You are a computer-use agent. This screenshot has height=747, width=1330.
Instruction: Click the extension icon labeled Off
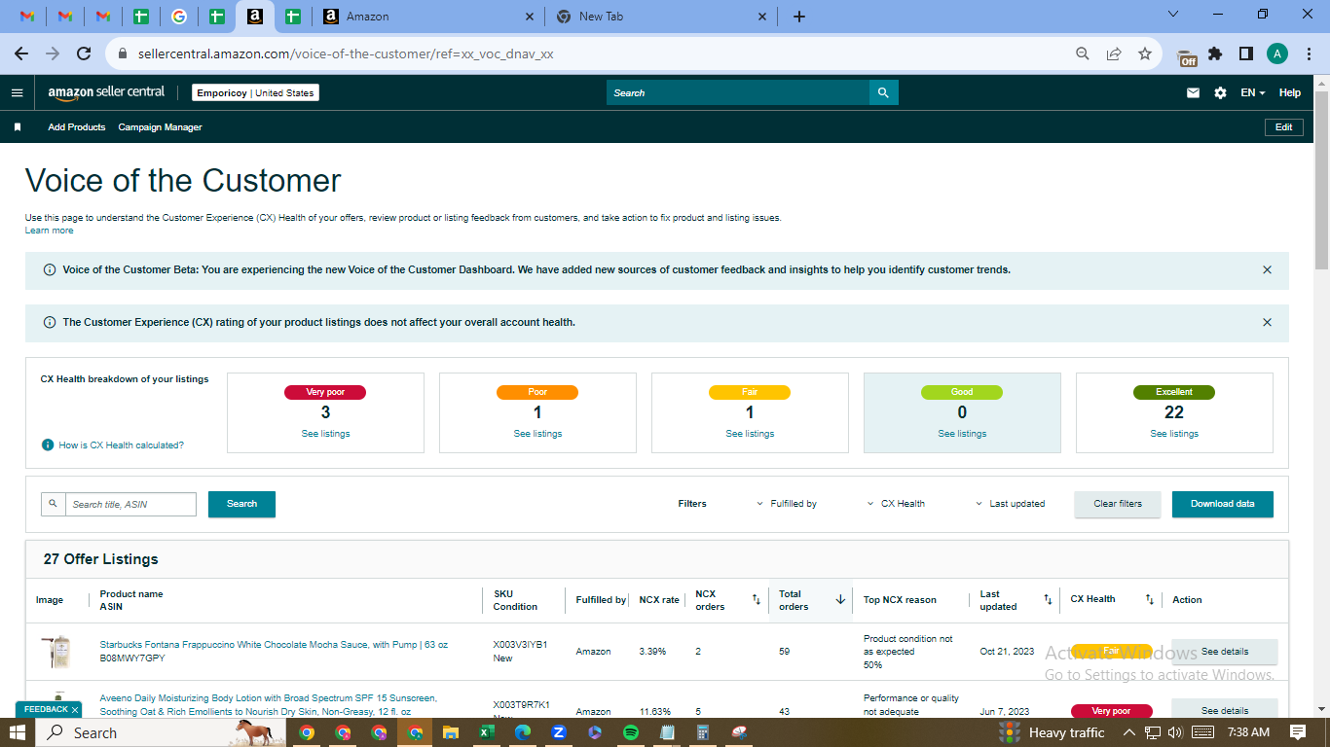(1187, 57)
